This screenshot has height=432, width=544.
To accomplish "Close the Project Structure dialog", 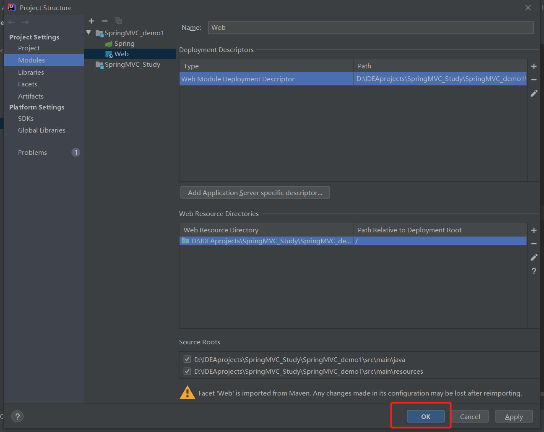I will pyautogui.click(x=528, y=8).
